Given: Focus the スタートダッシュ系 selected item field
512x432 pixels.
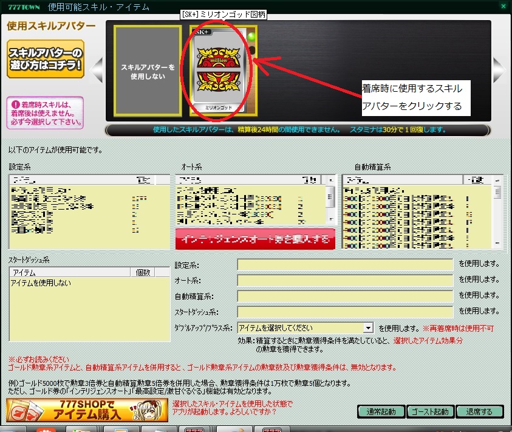Looking at the screenshot, I should [345, 312].
